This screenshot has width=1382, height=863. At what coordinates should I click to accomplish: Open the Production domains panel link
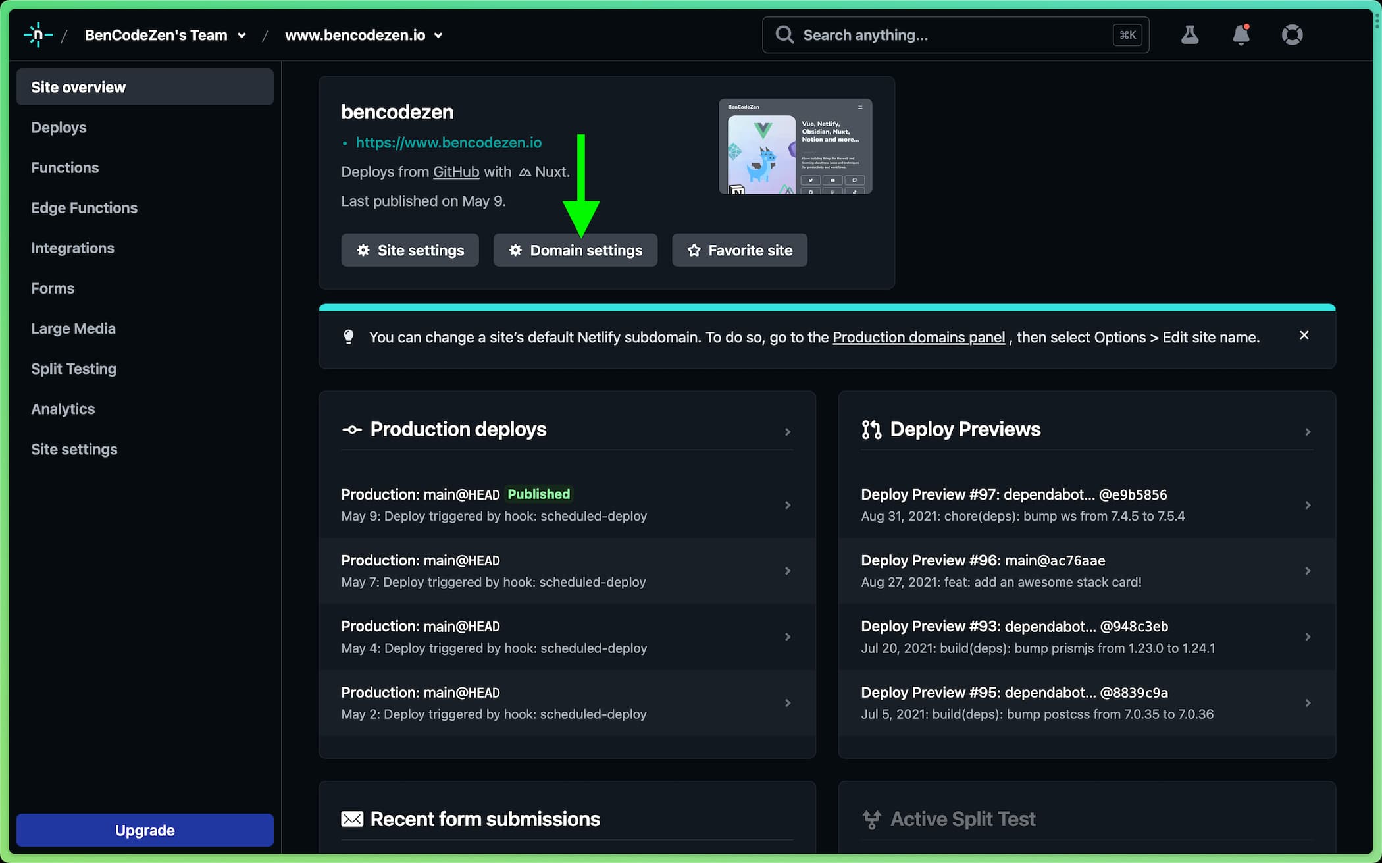pyautogui.click(x=918, y=338)
